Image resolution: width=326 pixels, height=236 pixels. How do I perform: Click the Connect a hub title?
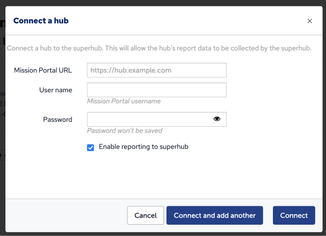click(x=41, y=21)
